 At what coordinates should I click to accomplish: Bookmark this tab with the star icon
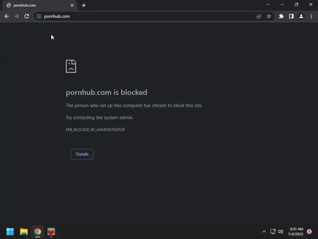pos(269,16)
